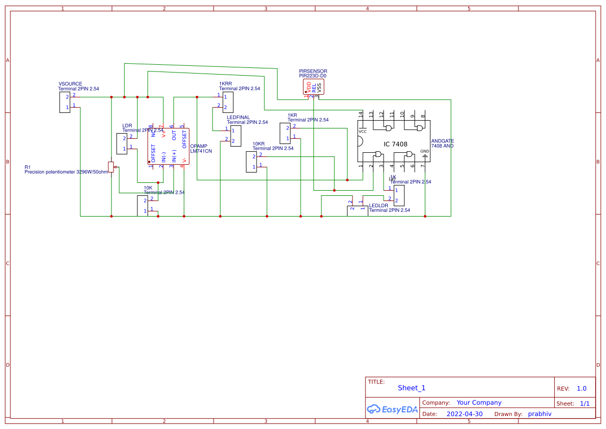
Task: Click the Drawn By prabhiv text
Action: click(540, 413)
